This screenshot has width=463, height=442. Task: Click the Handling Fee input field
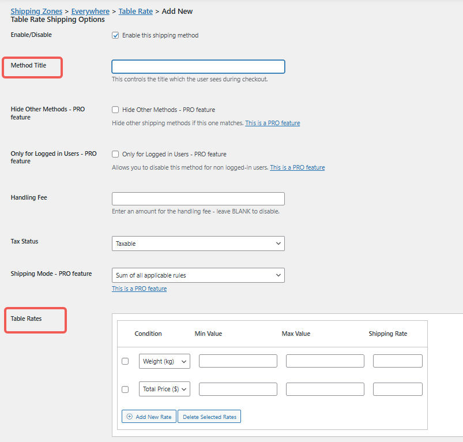tap(198, 198)
